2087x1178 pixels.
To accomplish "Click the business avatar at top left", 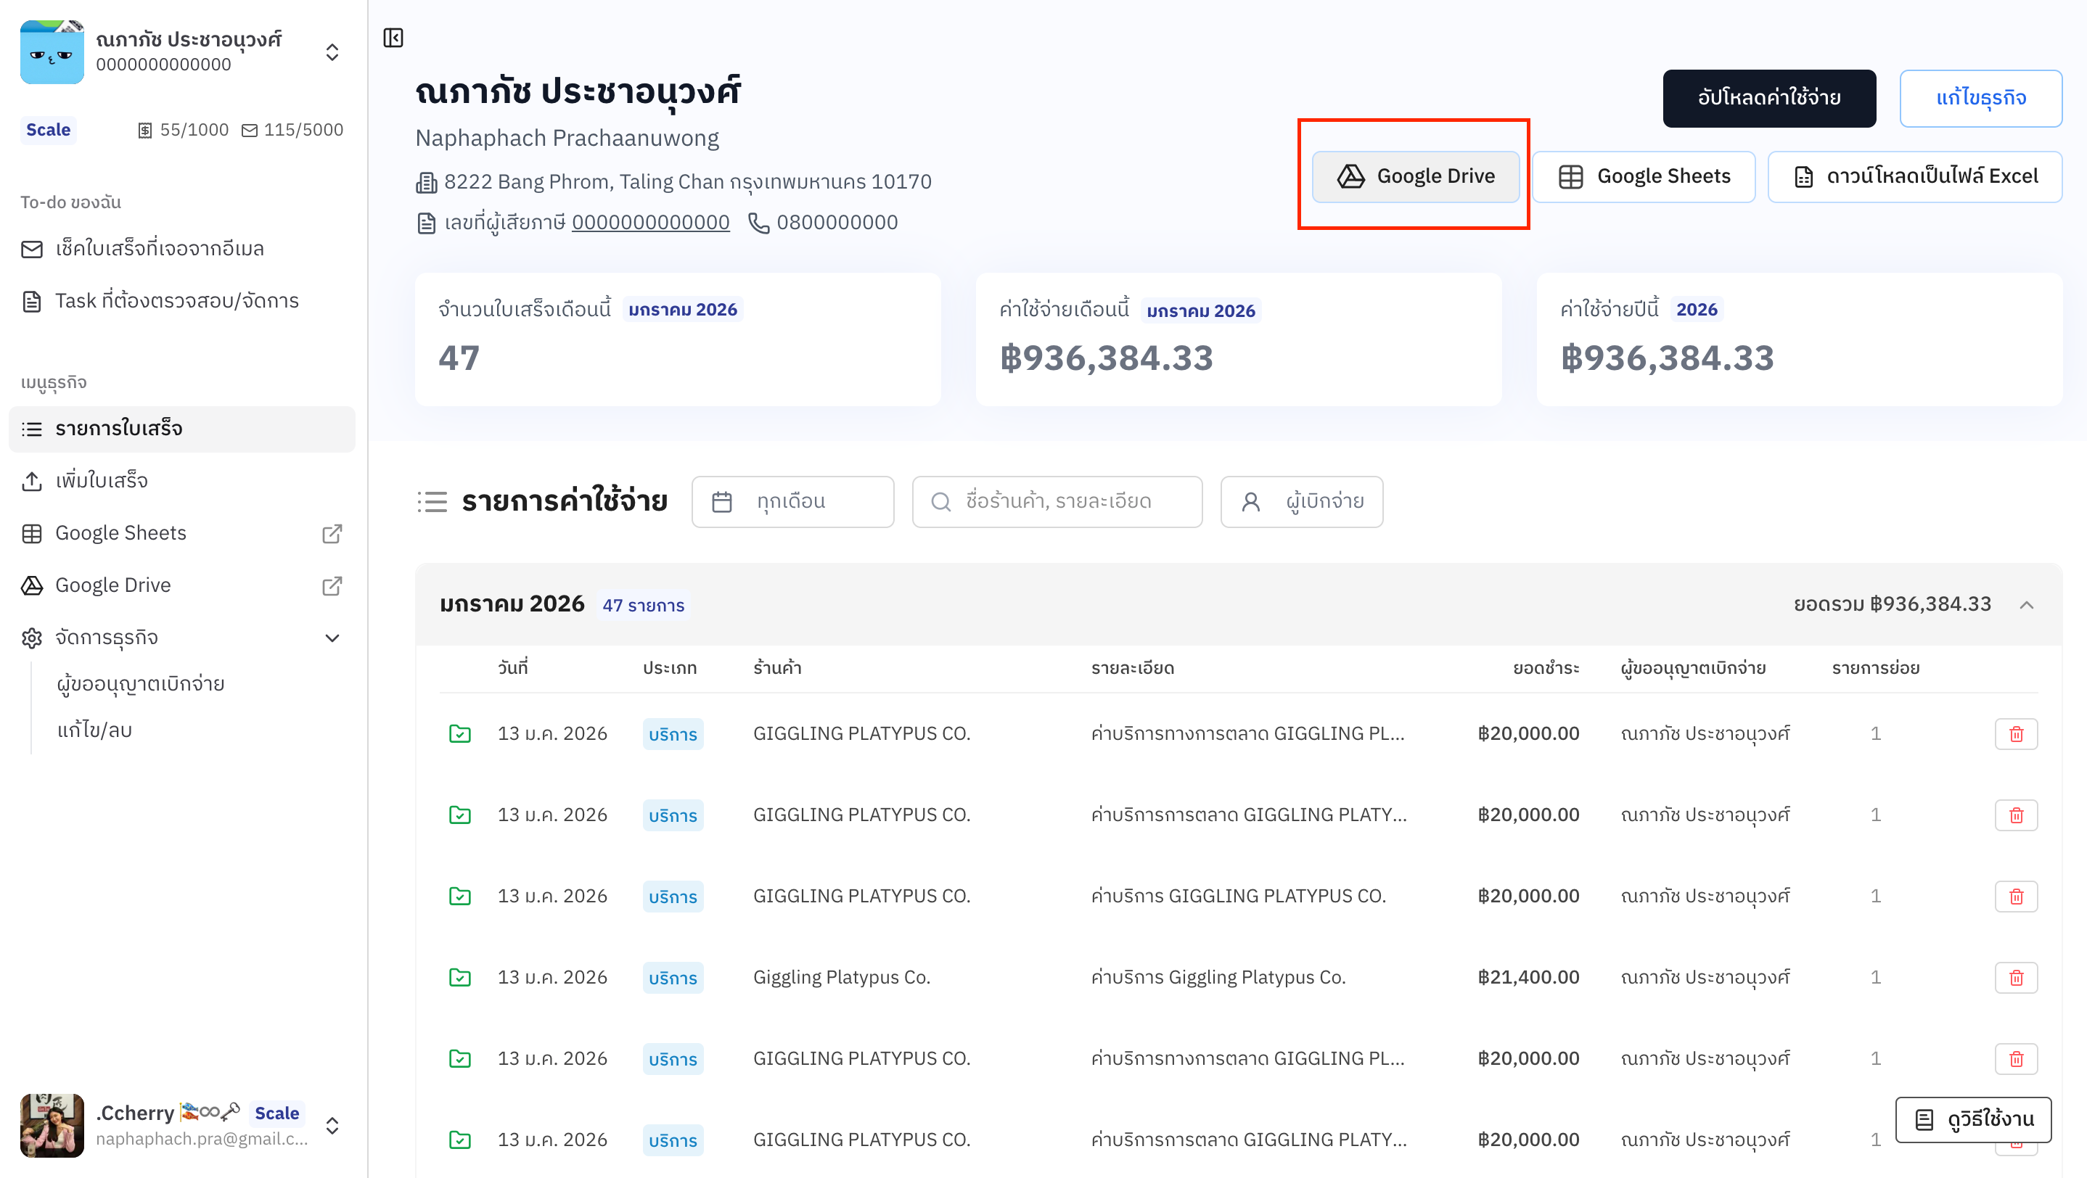I will (x=52, y=53).
